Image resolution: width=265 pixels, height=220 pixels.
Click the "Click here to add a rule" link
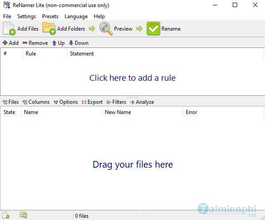pos(133,78)
